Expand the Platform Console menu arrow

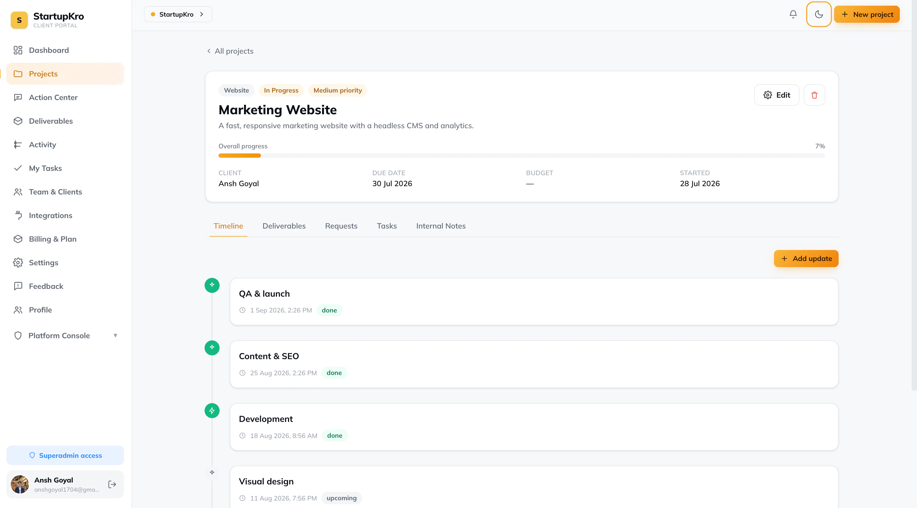point(115,336)
